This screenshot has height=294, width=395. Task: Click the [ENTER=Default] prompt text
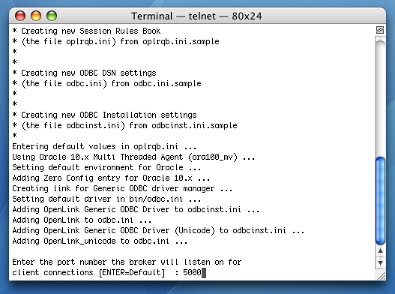pyautogui.click(x=132, y=272)
